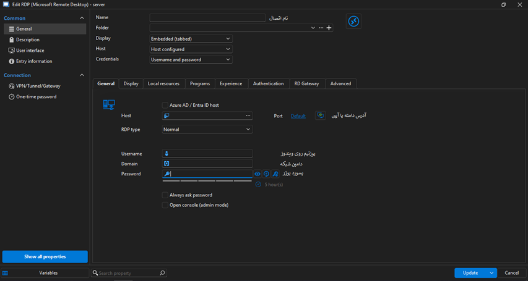Collapse the Connection section
Image resolution: width=528 pixels, height=281 pixels.
pyautogui.click(x=82, y=75)
